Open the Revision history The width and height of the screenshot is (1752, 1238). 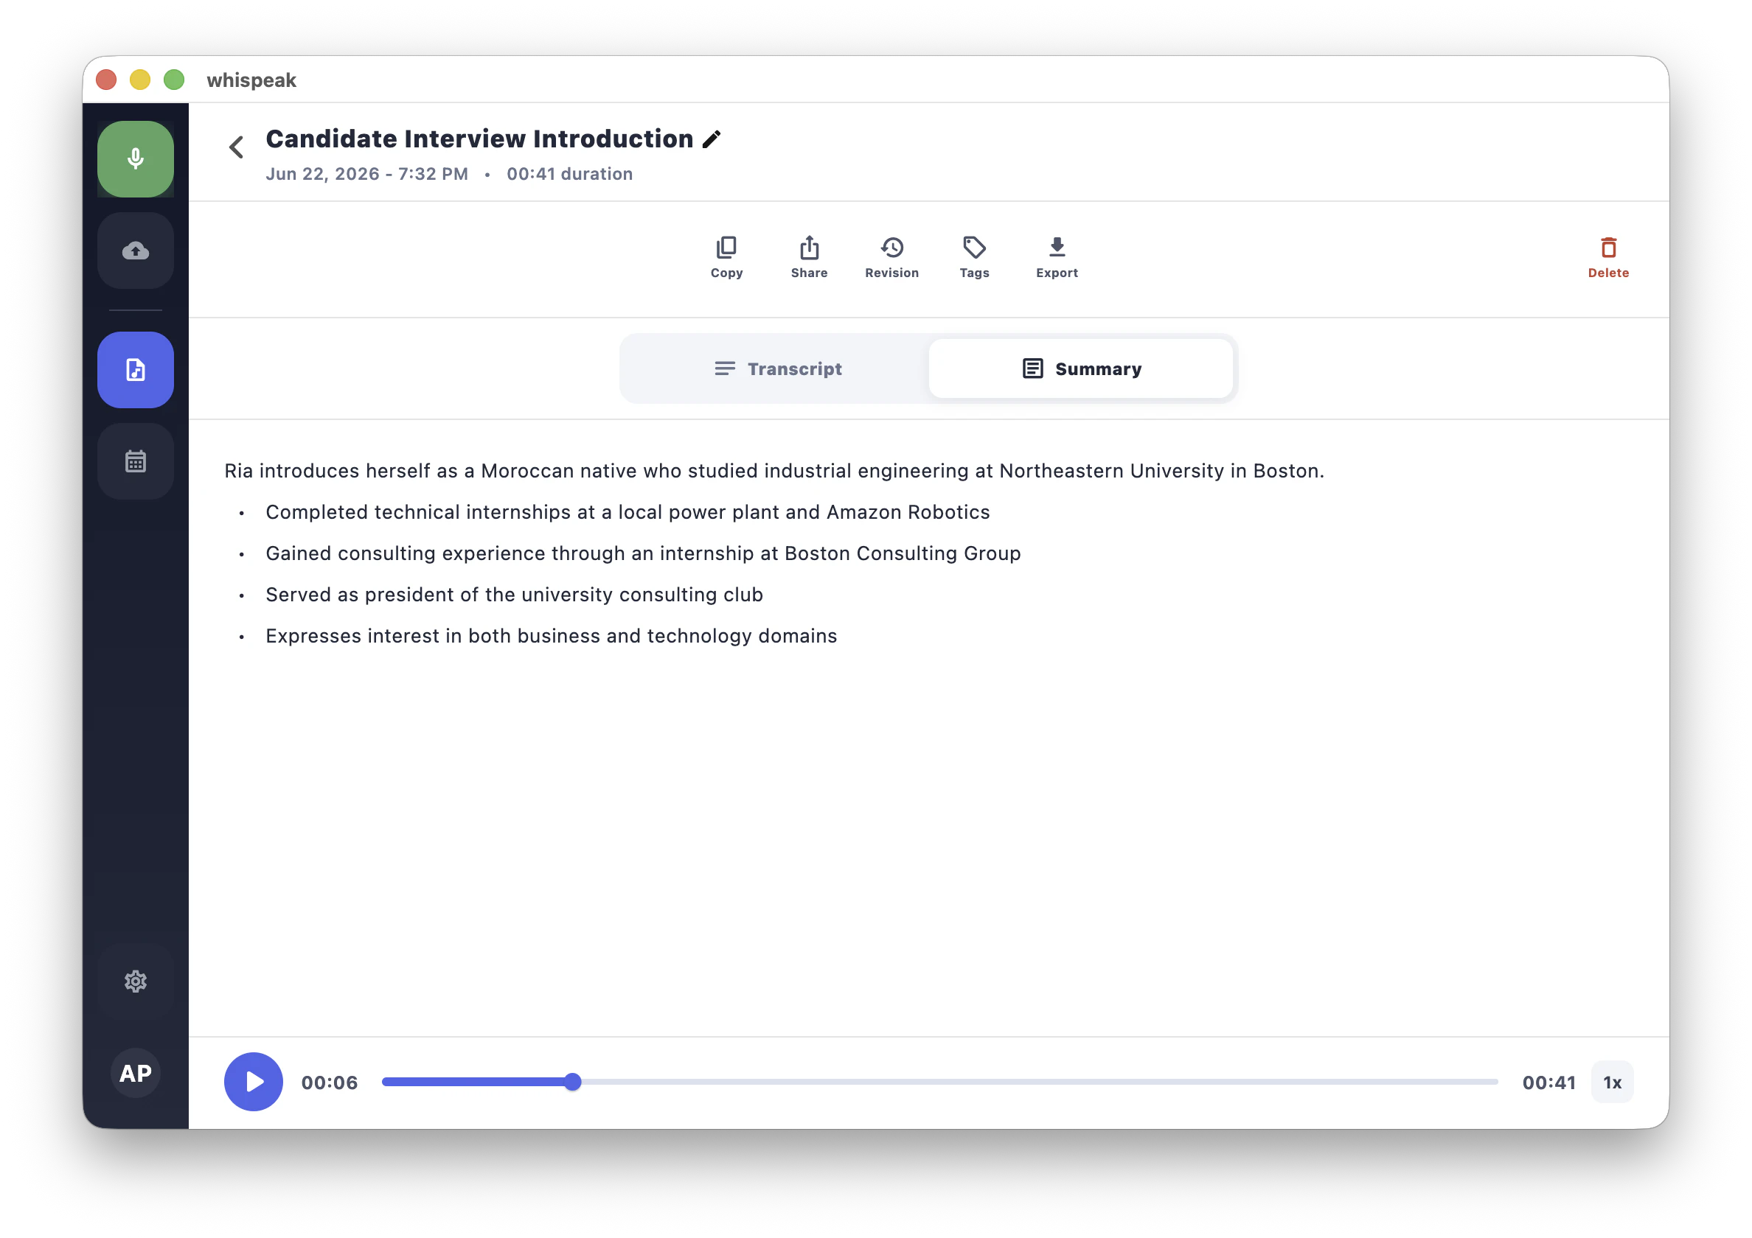(x=892, y=258)
